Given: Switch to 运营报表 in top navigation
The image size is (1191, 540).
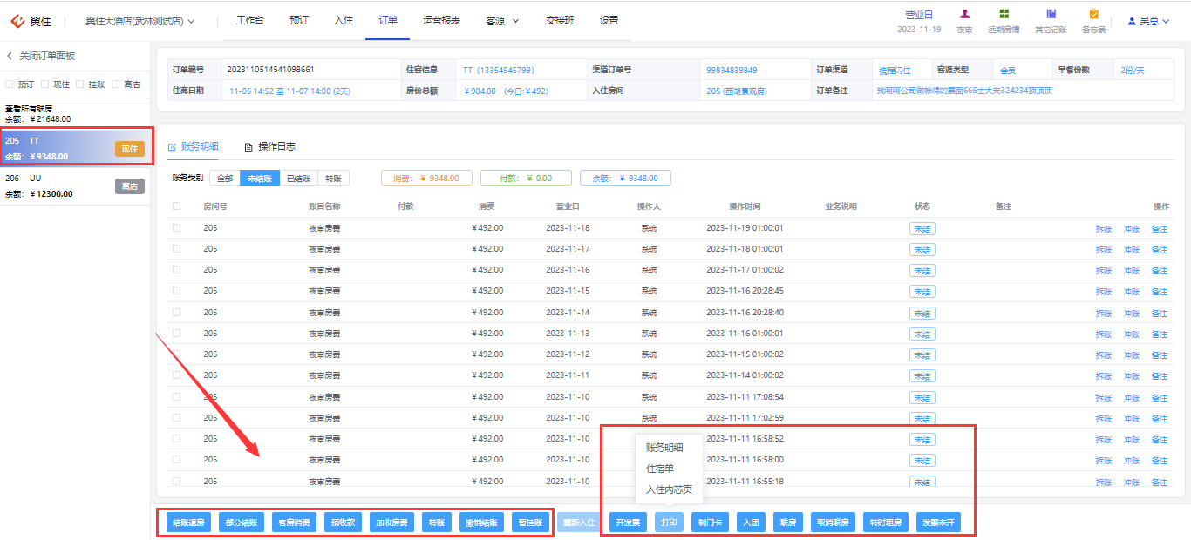Looking at the screenshot, I should coord(441,20).
